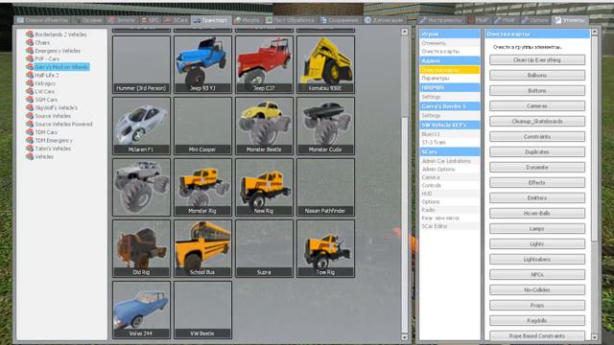
Task: Open the NPC spawn tab
Action: point(151,20)
